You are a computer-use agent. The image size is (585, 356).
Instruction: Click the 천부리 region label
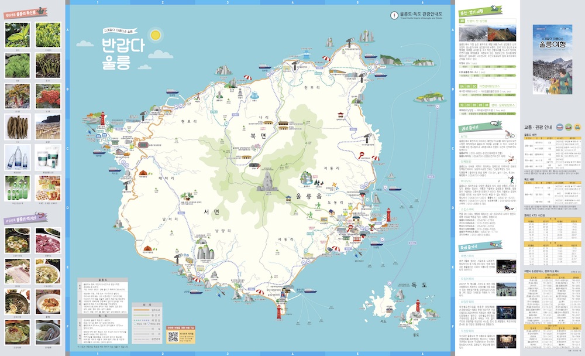point(312,87)
